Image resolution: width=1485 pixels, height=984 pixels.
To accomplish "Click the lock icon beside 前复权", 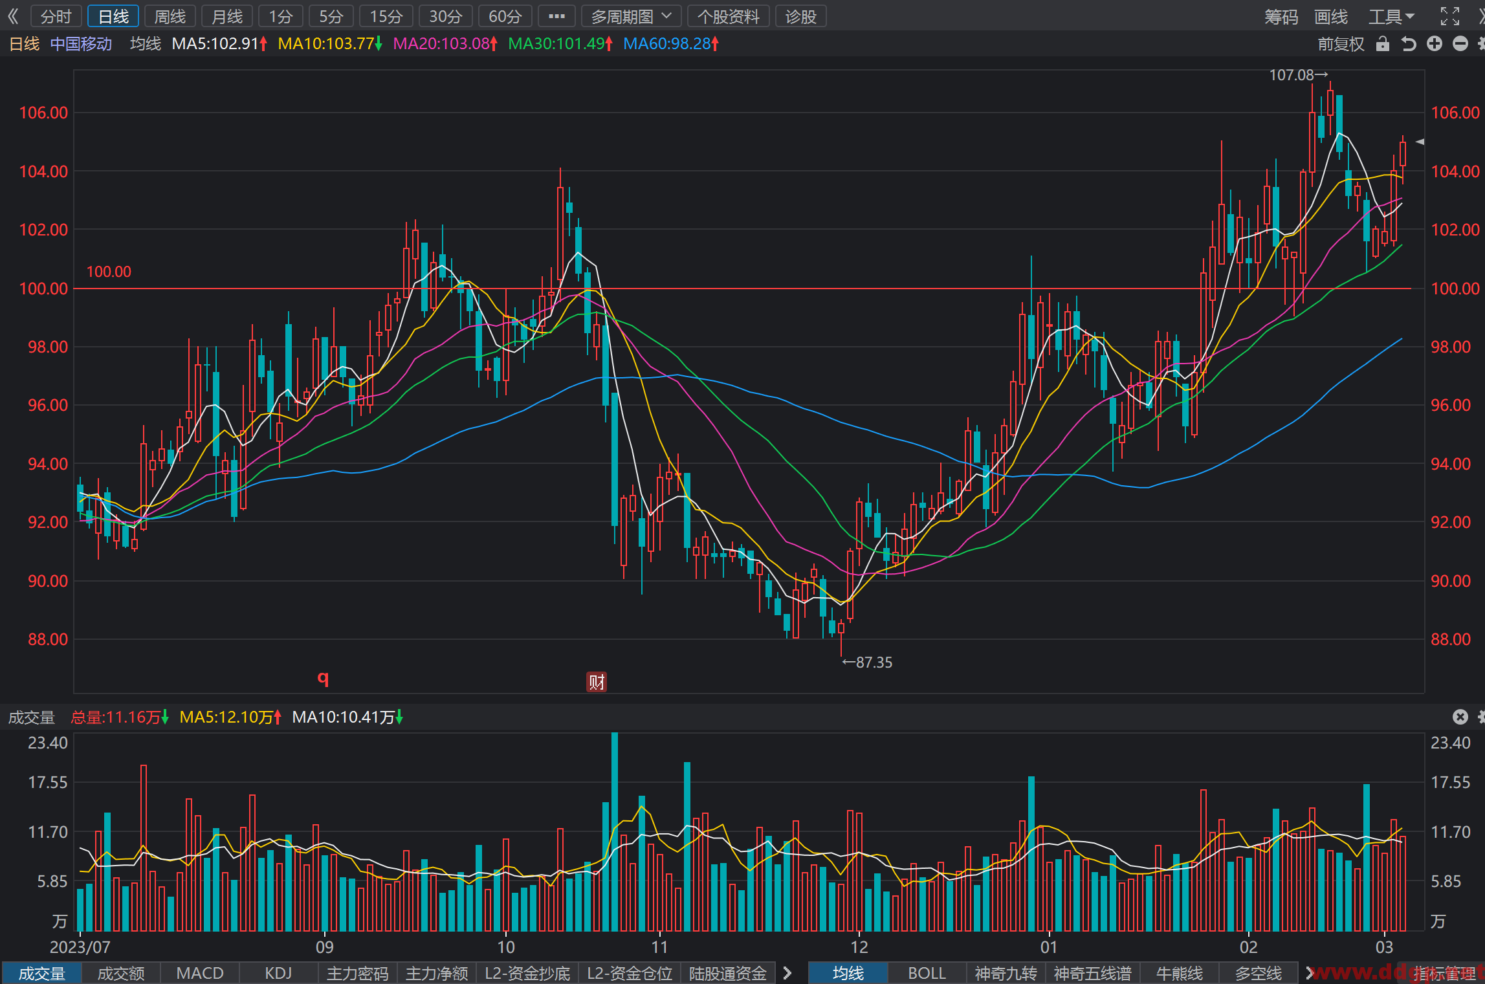I will (1383, 44).
